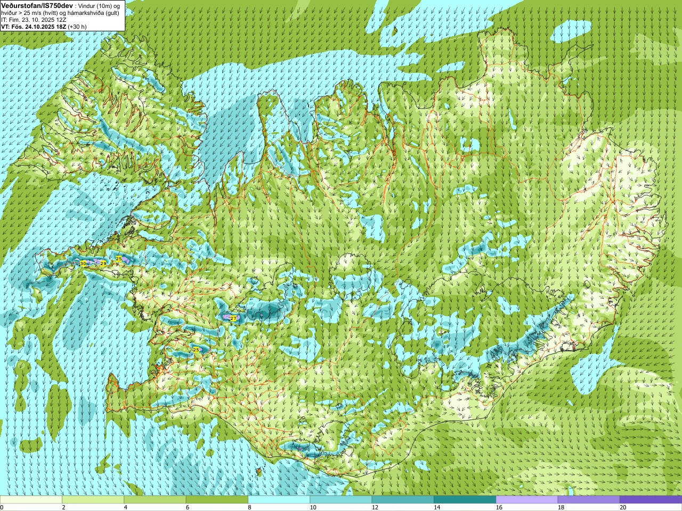The height and width of the screenshot is (511, 682).
Task: Click the 10–12 m/s turquoise legend swatch
Action: click(341, 500)
